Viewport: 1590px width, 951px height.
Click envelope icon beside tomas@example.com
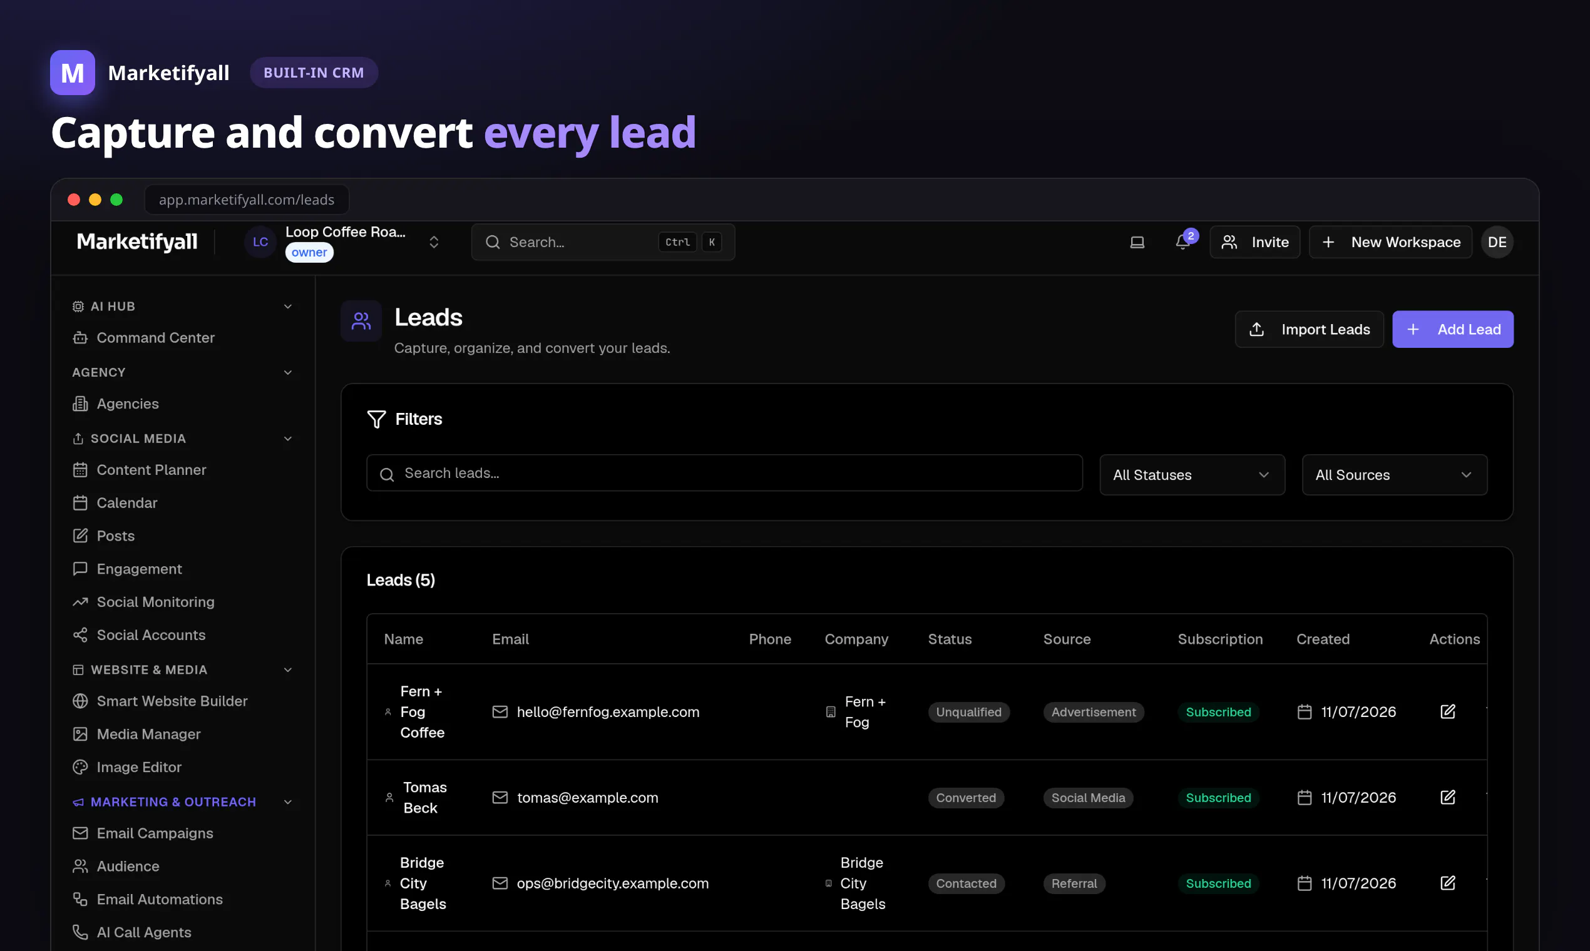coord(500,798)
